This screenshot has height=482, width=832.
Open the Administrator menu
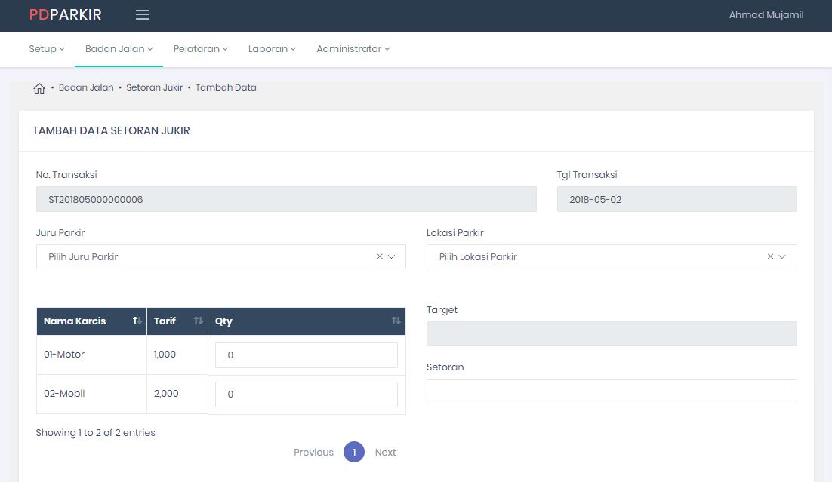click(353, 49)
